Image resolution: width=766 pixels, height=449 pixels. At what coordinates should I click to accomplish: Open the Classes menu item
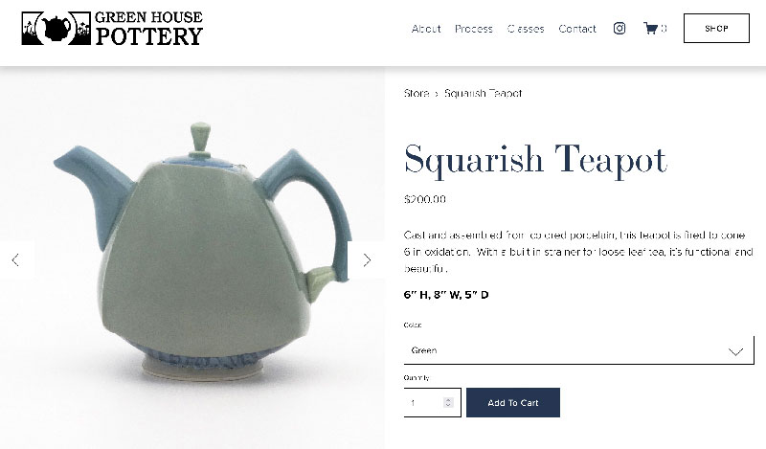(526, 29)
